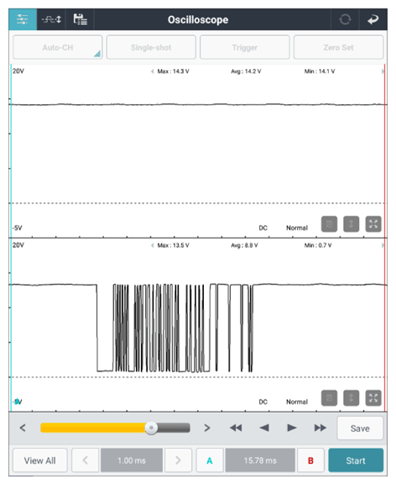
Task: Click the back arrow icon in header
Action: tap(373, 19)
